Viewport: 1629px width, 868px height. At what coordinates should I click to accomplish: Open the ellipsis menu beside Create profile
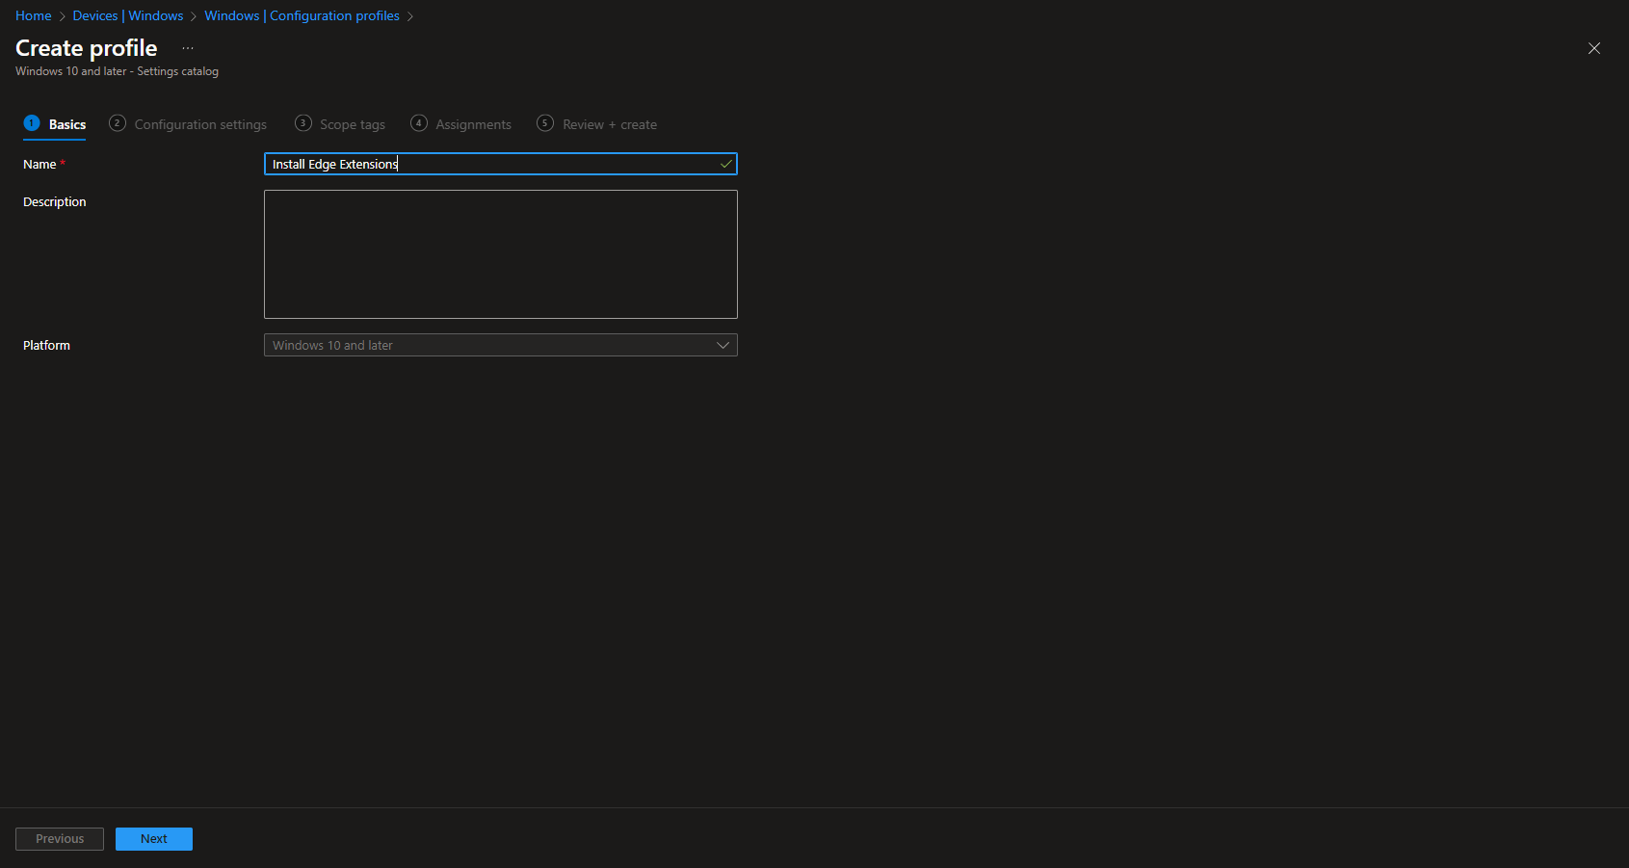click(x=187, y=47)
